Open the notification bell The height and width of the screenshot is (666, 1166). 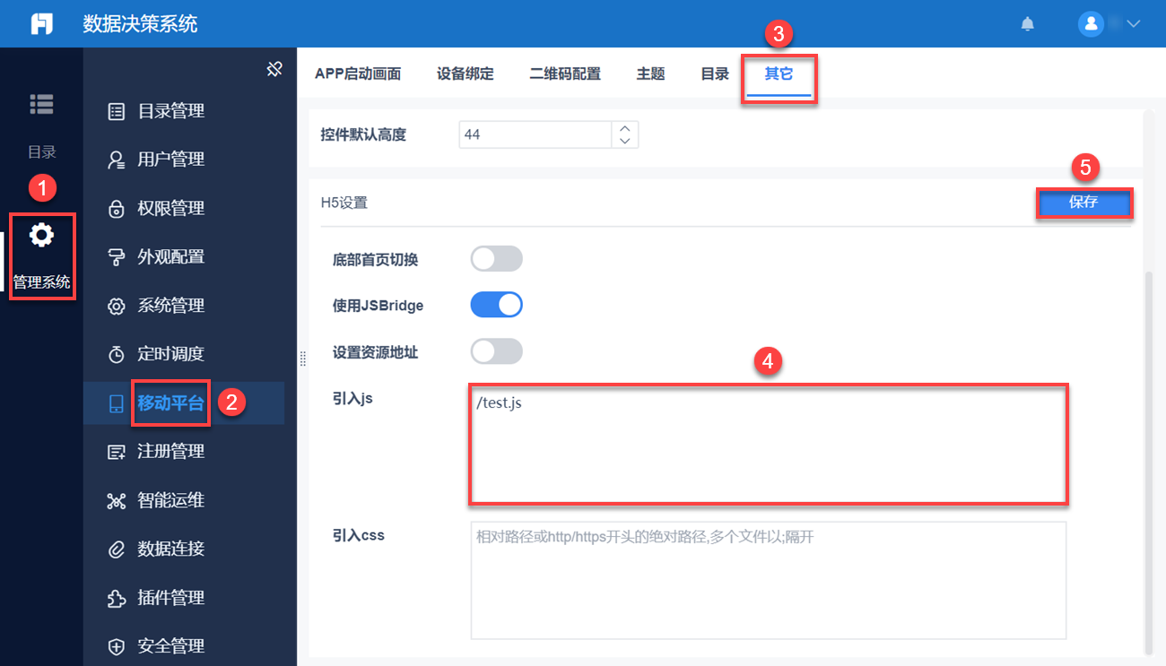1028,24
